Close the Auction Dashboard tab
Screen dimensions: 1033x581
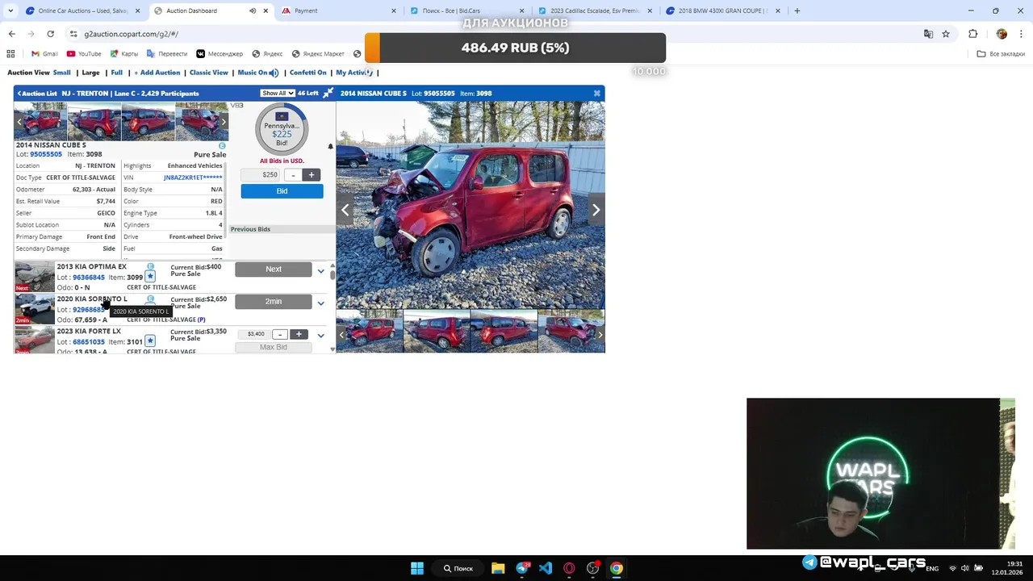pyautogui.click(x=266, y=10)
